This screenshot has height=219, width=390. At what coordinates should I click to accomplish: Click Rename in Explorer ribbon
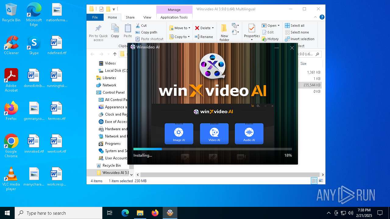[204, 37]
